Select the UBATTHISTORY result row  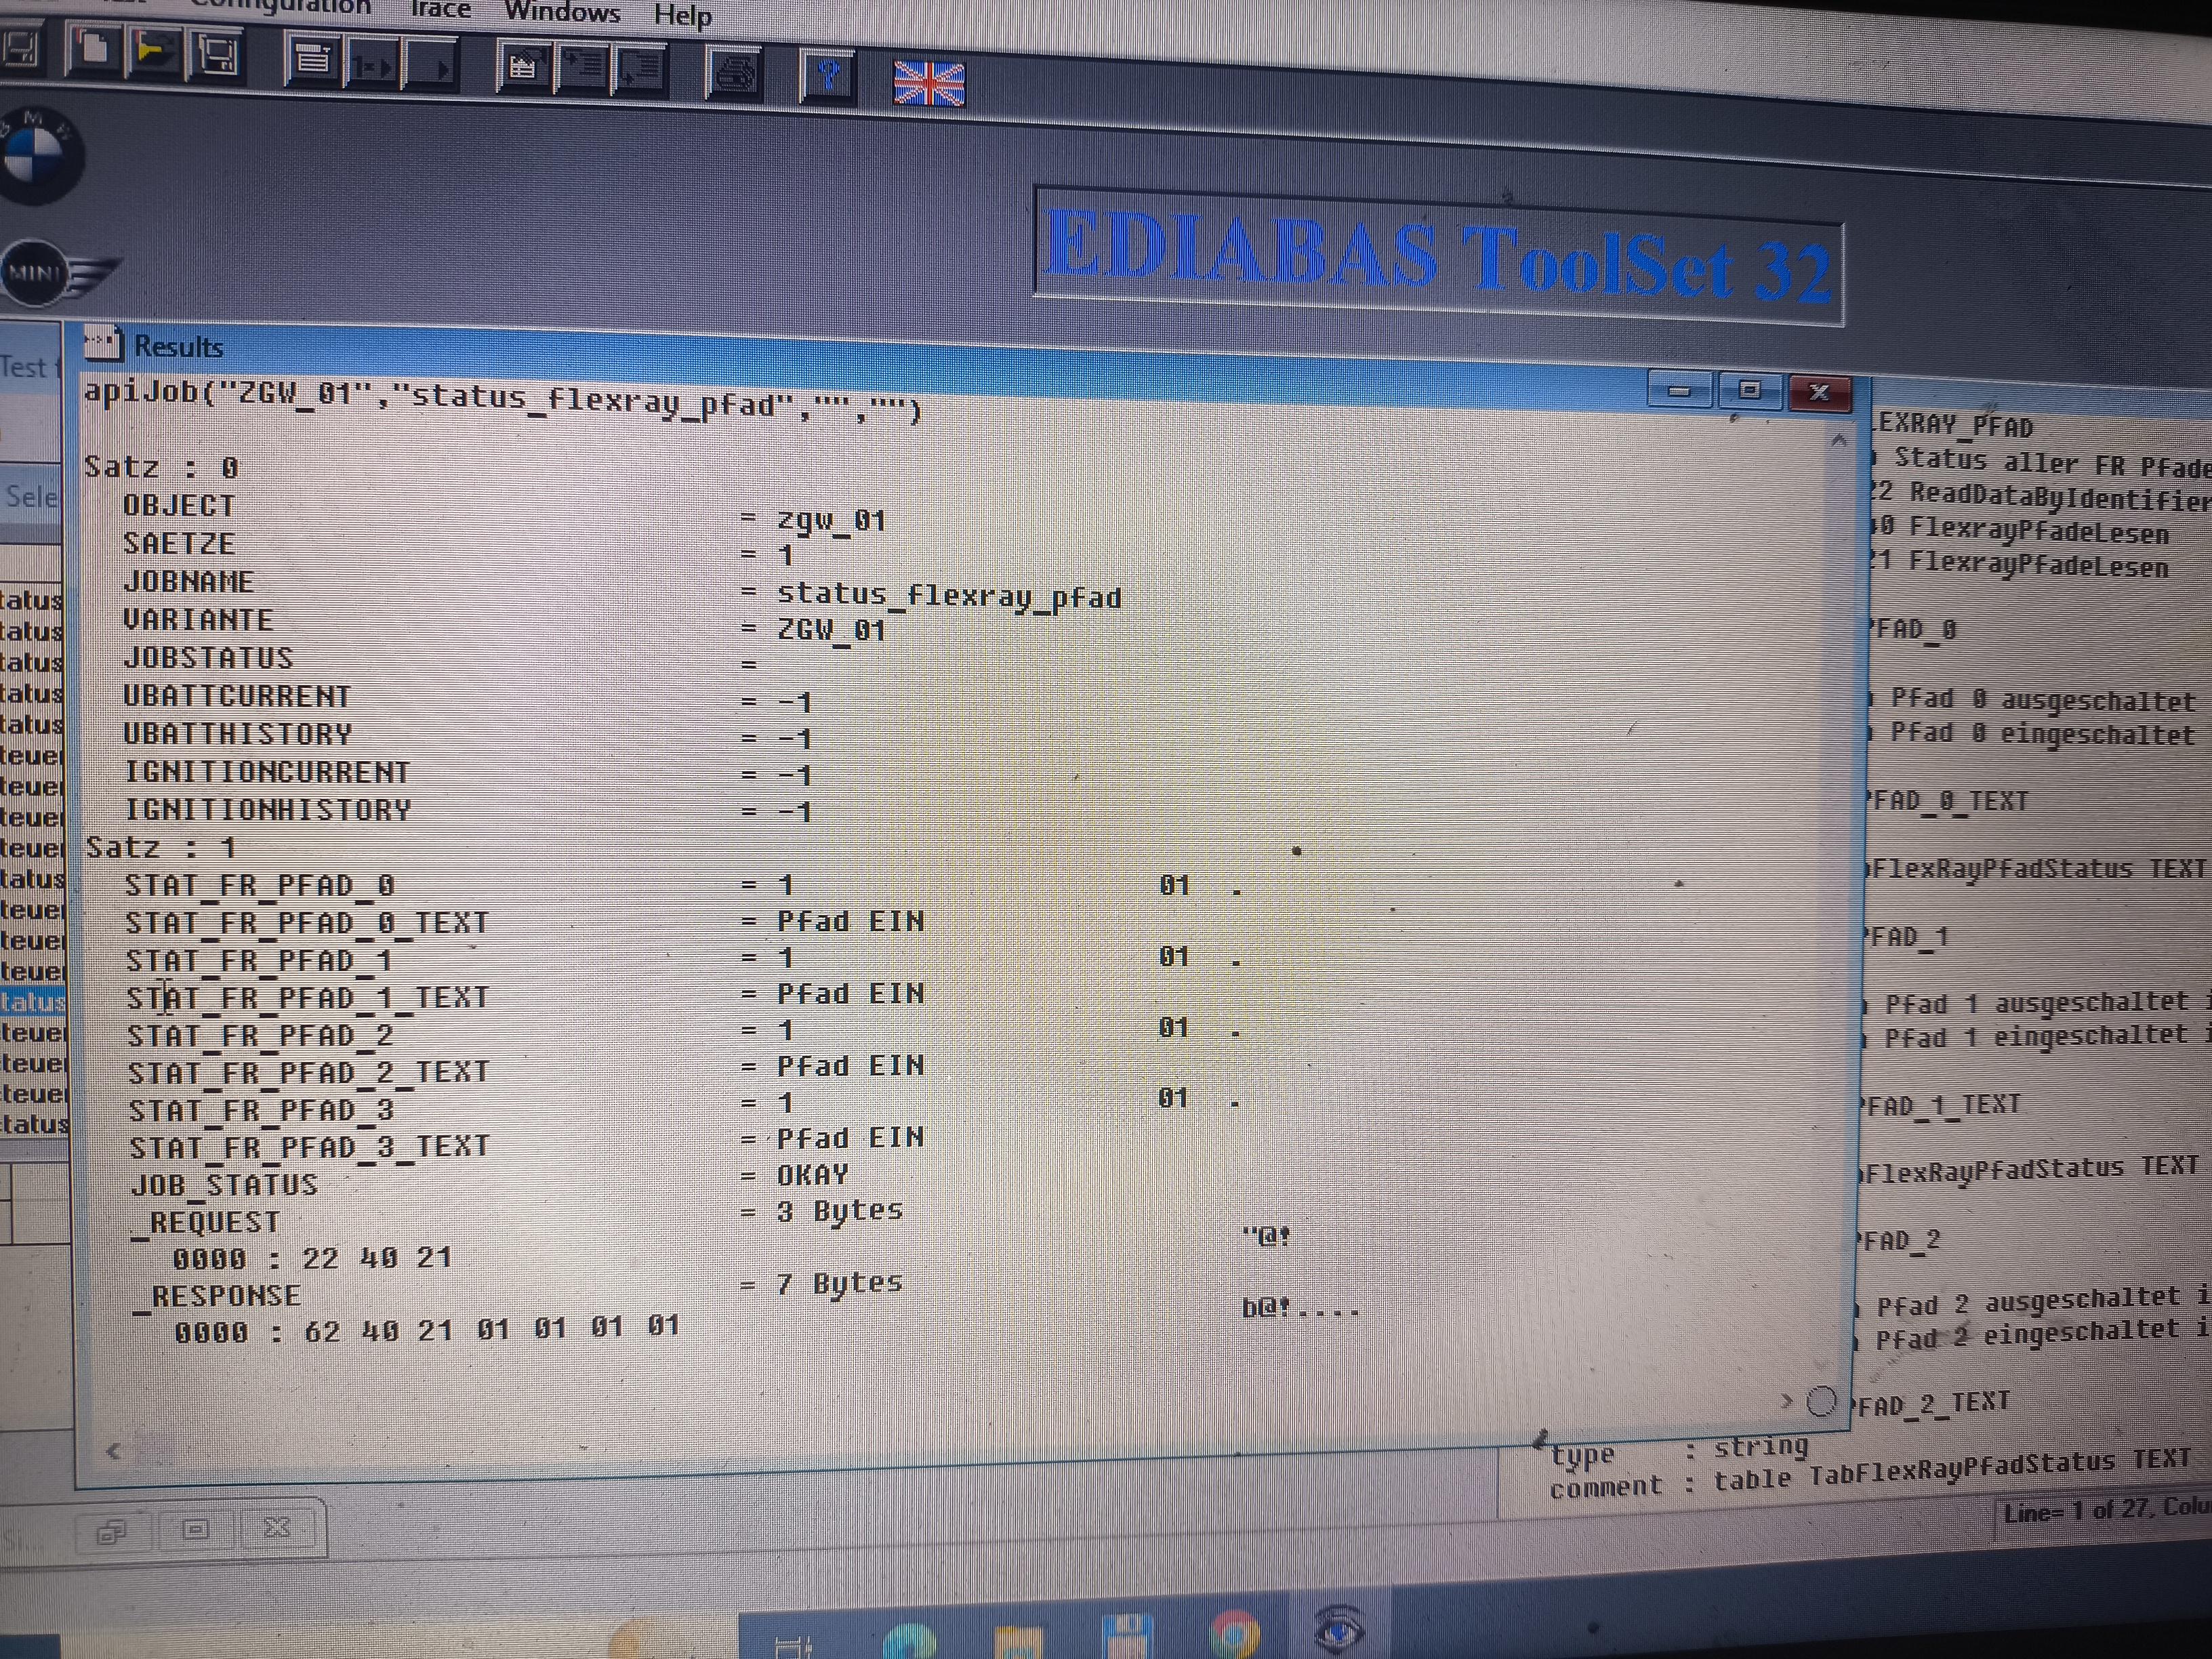(467, 736)
